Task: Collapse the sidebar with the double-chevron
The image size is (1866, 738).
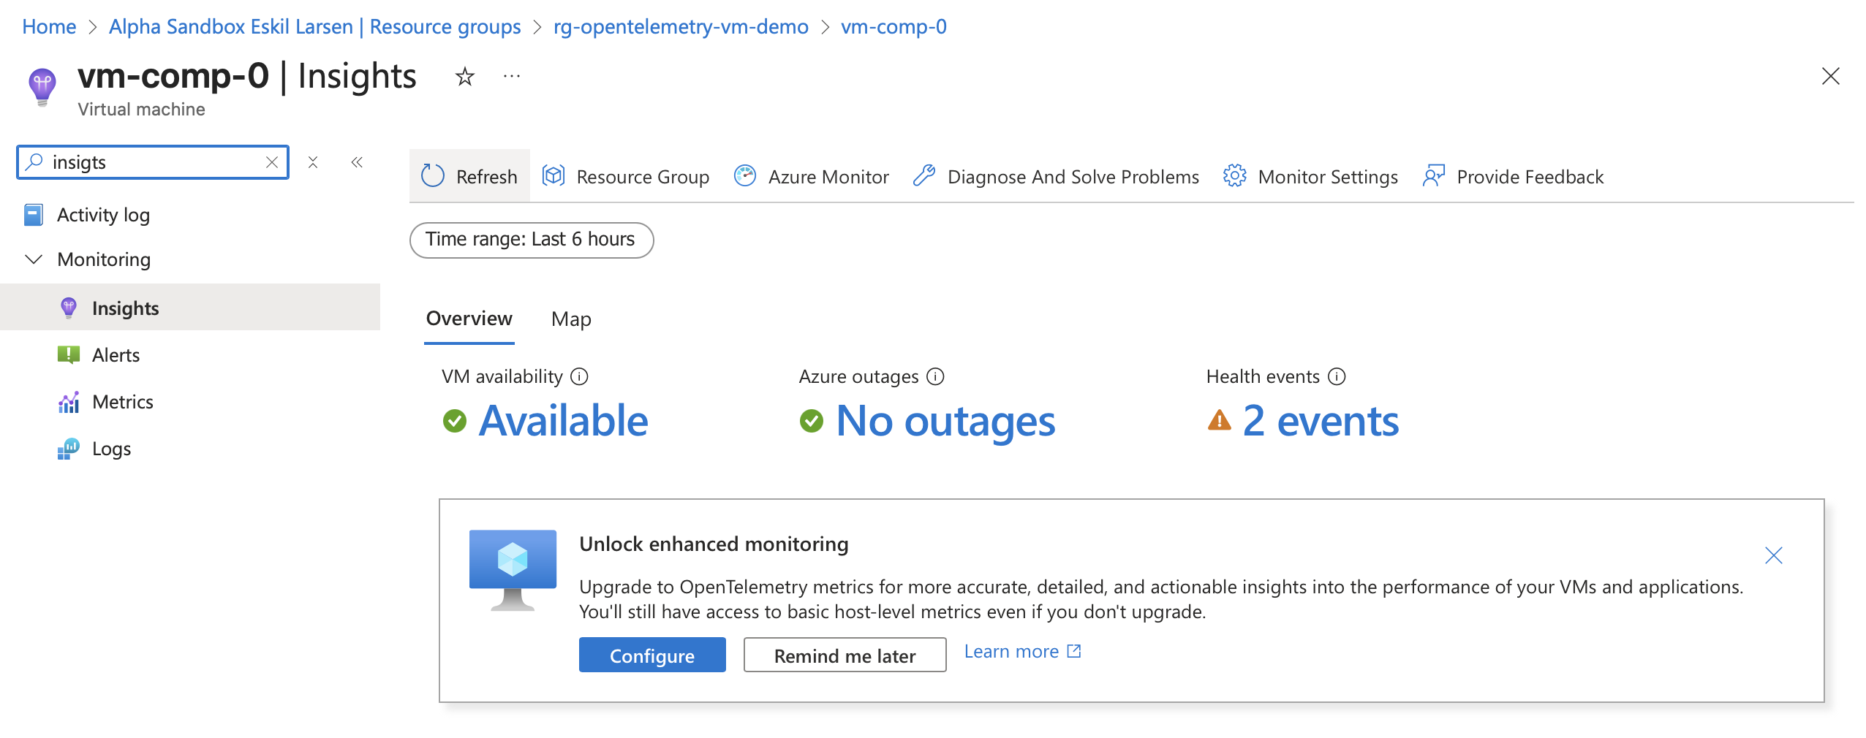Action: point(357,162)
